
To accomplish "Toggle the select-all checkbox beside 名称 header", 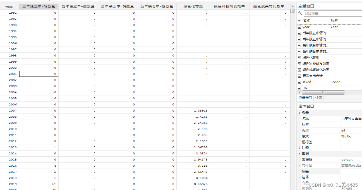I will (299, 21).
